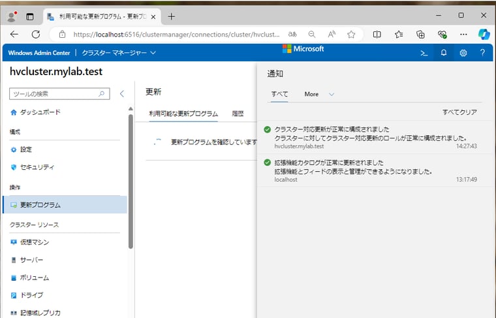The image size is (496, 318).
Task: Open browser settings and more menu
Action: click(463, 34)
